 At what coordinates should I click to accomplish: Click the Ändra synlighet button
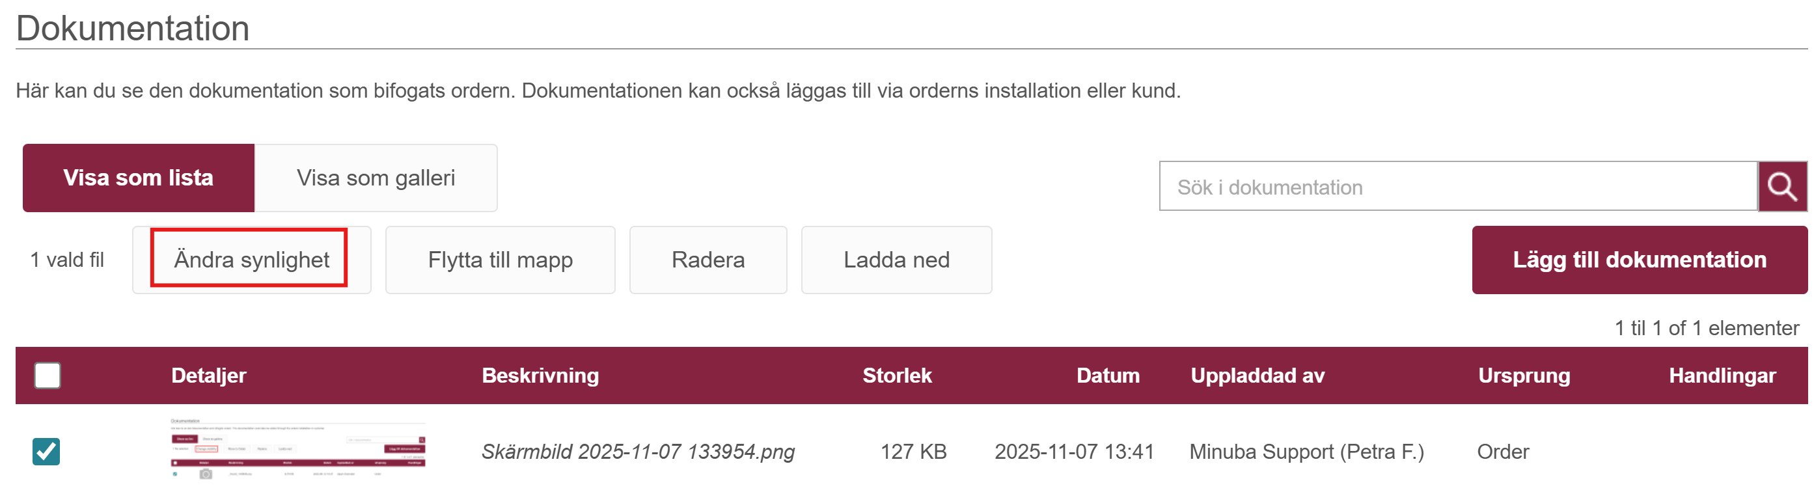(x=251, y=260)
